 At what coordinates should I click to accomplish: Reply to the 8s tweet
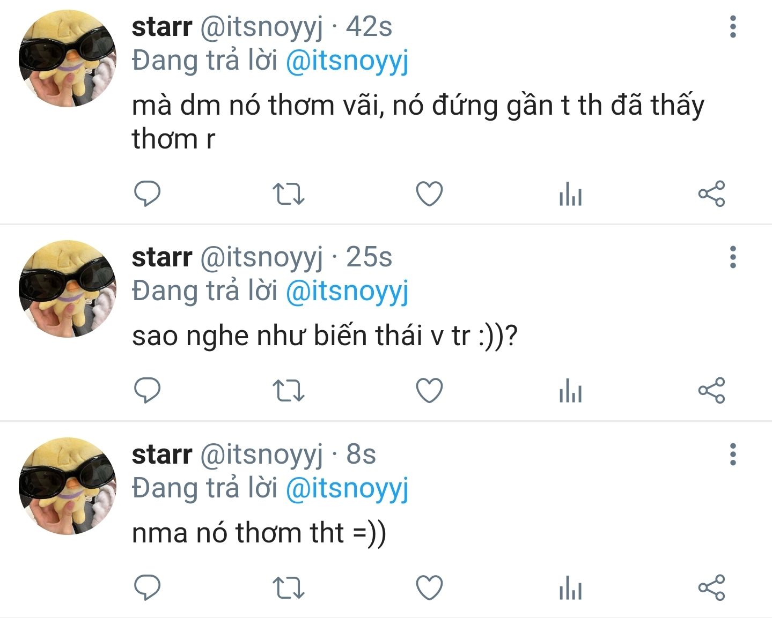147,587
